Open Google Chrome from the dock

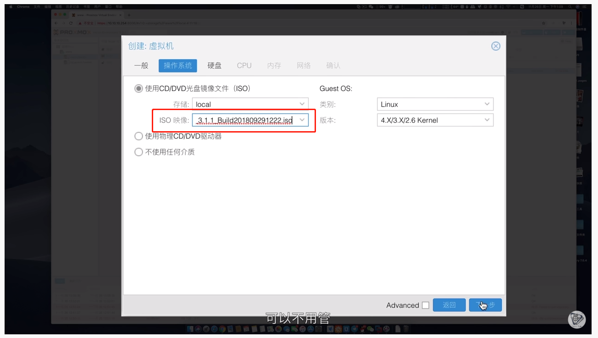tap(222, 329)
